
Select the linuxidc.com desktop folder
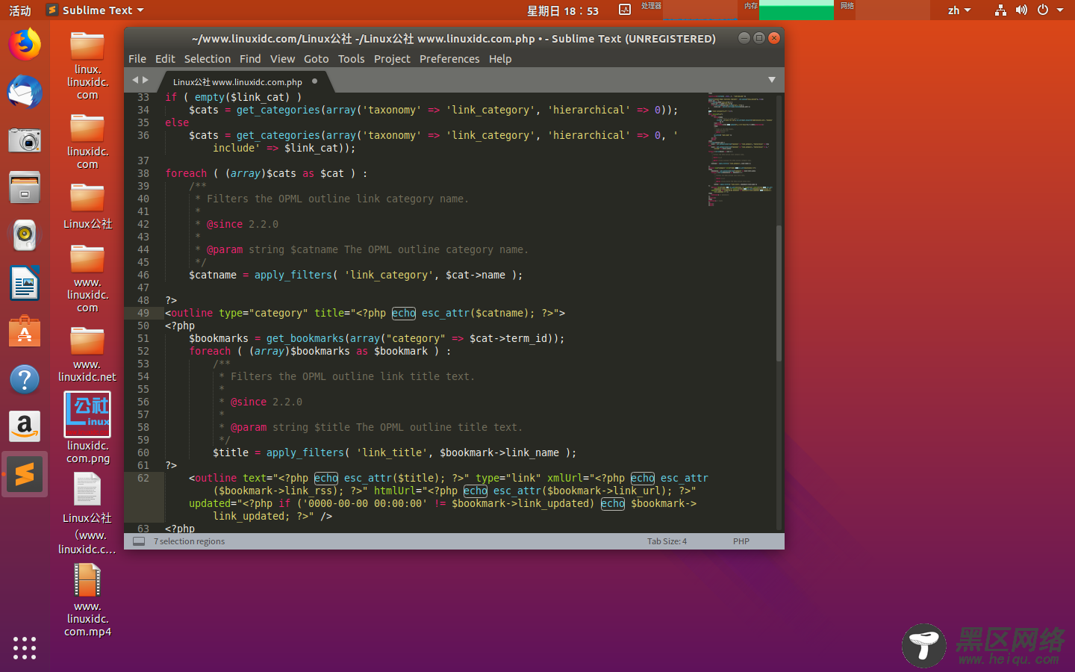[x=87, y=142]
